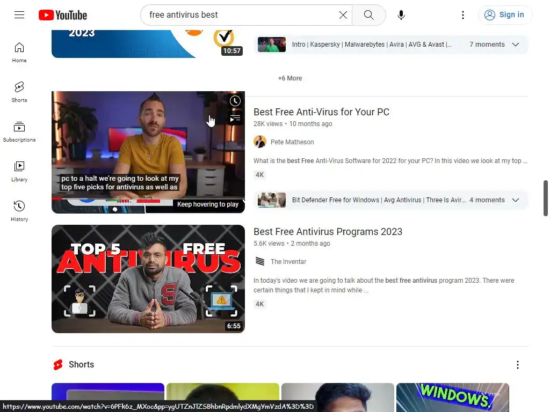Open History in sidebar
Image resolution: width=550 pixels, height=412 pixels.
coord(19,211)
